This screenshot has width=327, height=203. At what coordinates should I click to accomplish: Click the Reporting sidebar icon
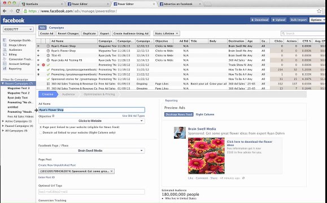pos(5,68)
